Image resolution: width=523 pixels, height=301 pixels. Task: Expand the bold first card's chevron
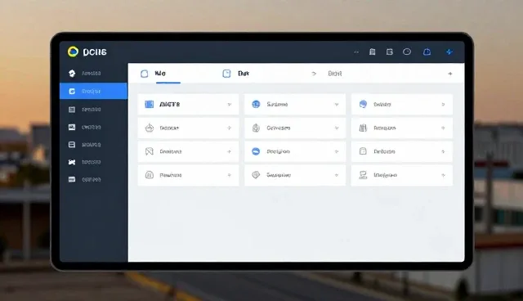click(229, 105)
